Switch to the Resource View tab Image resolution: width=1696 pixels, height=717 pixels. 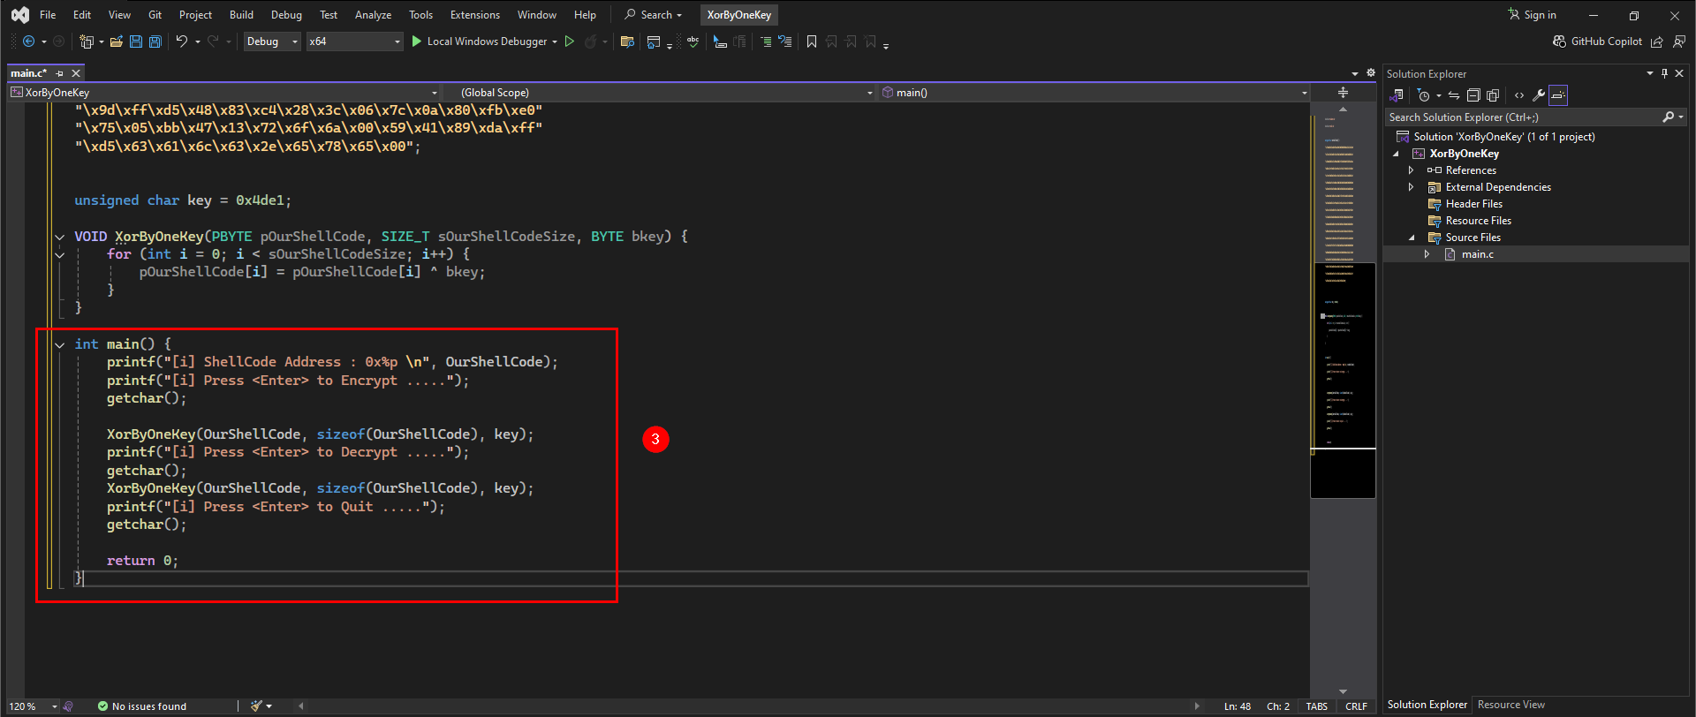(1511, 705)
